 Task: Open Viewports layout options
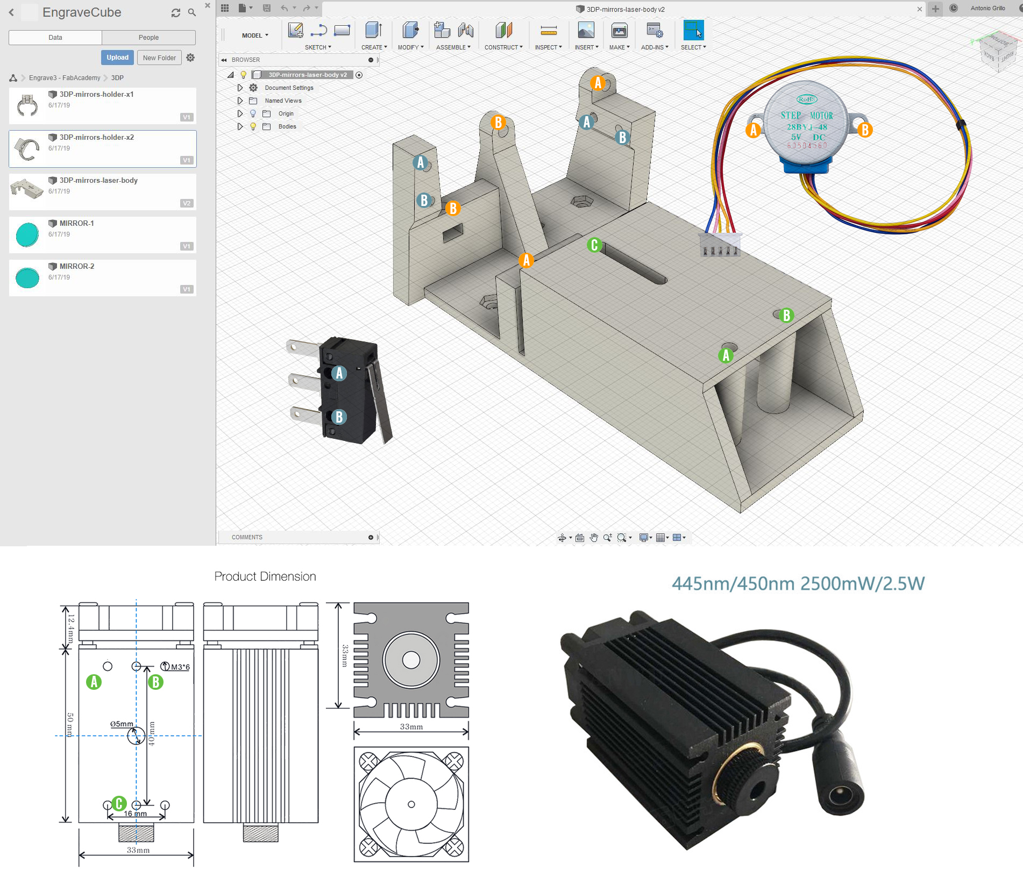tap(678, 538)
